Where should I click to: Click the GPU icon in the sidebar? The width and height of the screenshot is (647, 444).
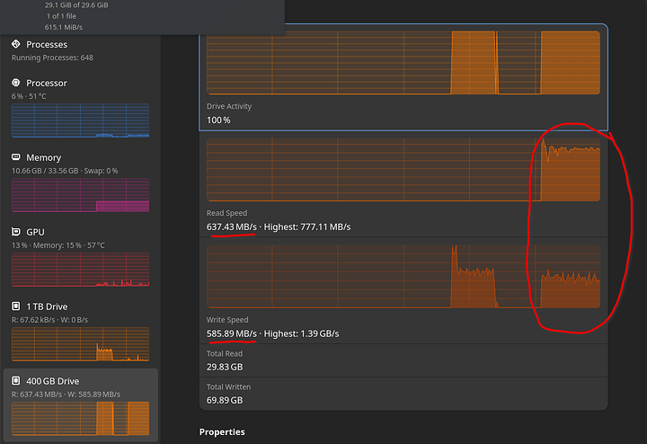click(x=16, y=232)
